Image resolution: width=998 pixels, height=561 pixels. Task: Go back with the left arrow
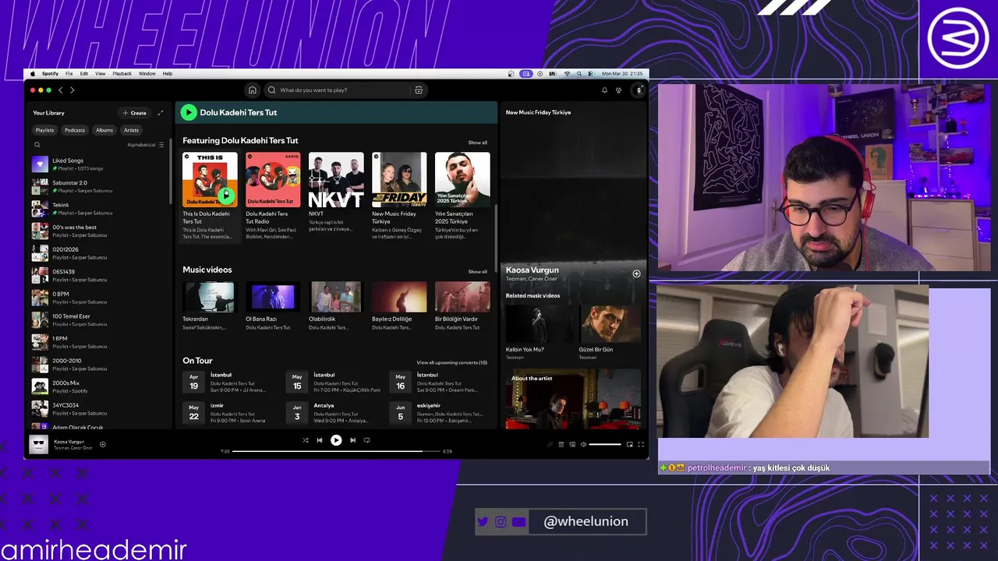tap(61, 90)
